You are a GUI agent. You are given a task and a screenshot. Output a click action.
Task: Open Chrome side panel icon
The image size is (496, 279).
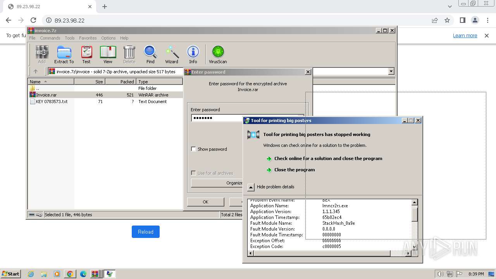[x=462, y=20]
